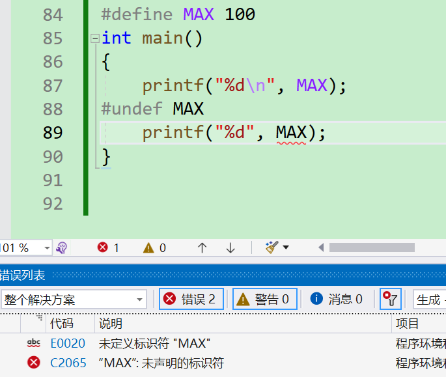Toggle the 警告 0 filter button

[265, 299]
